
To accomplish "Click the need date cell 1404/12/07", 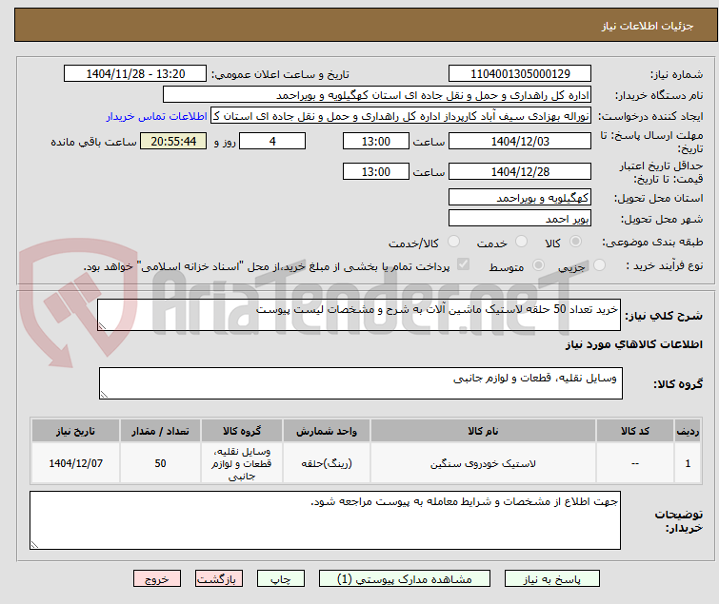I will point(75,463).
